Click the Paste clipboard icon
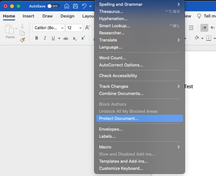Screen dimensions: 216x176 point(9,29)
